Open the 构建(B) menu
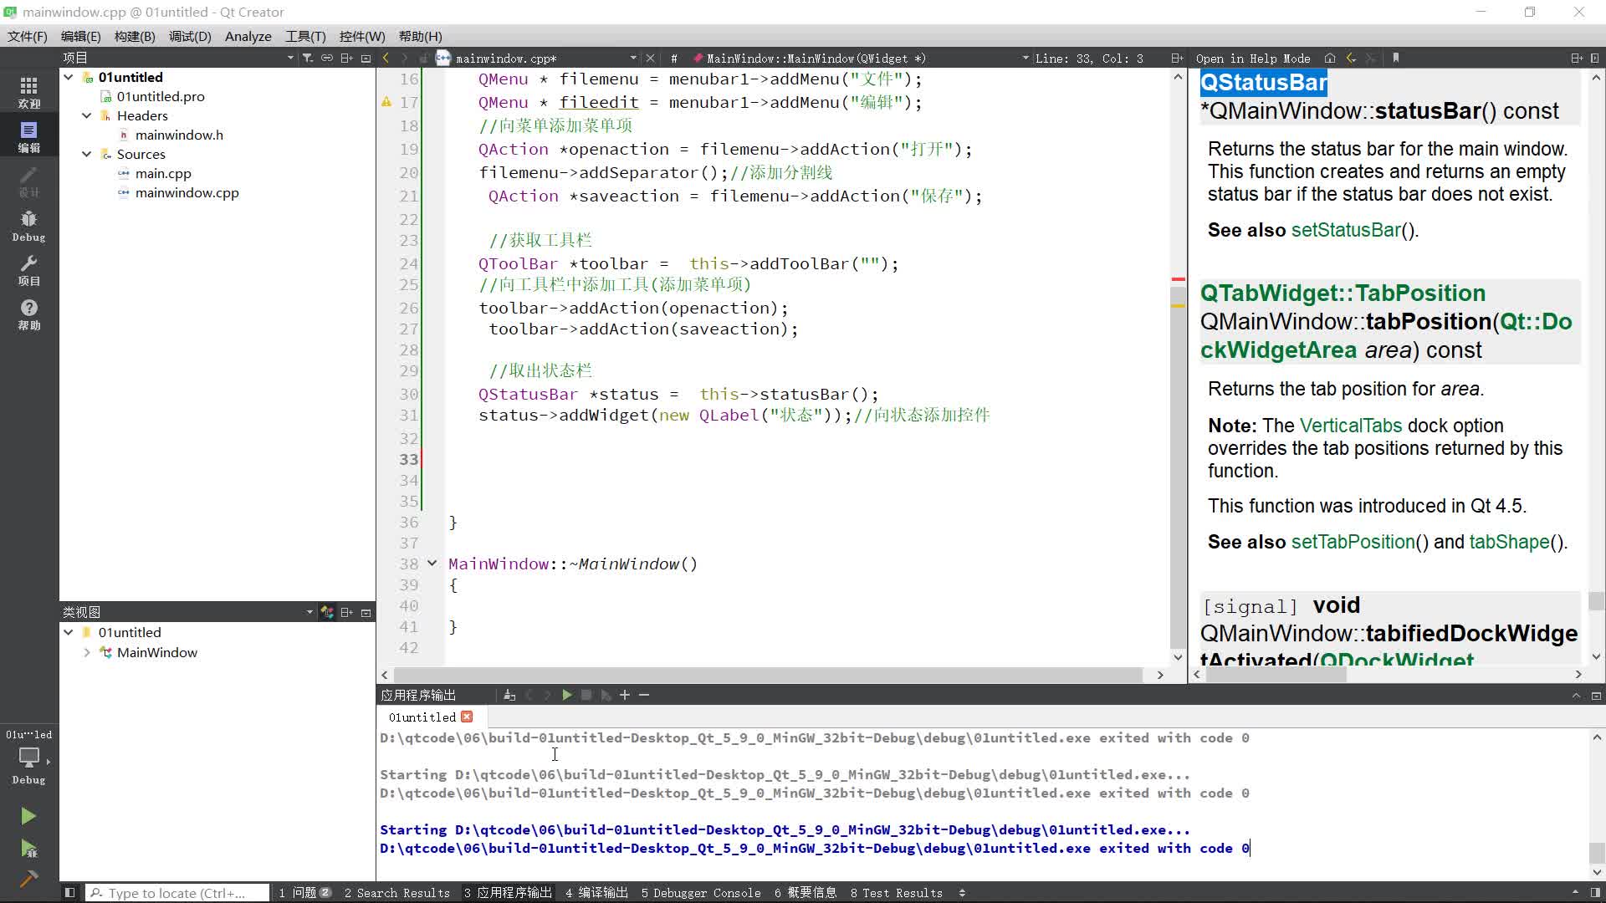The image size is (1606, 903). tap(135, 36)
